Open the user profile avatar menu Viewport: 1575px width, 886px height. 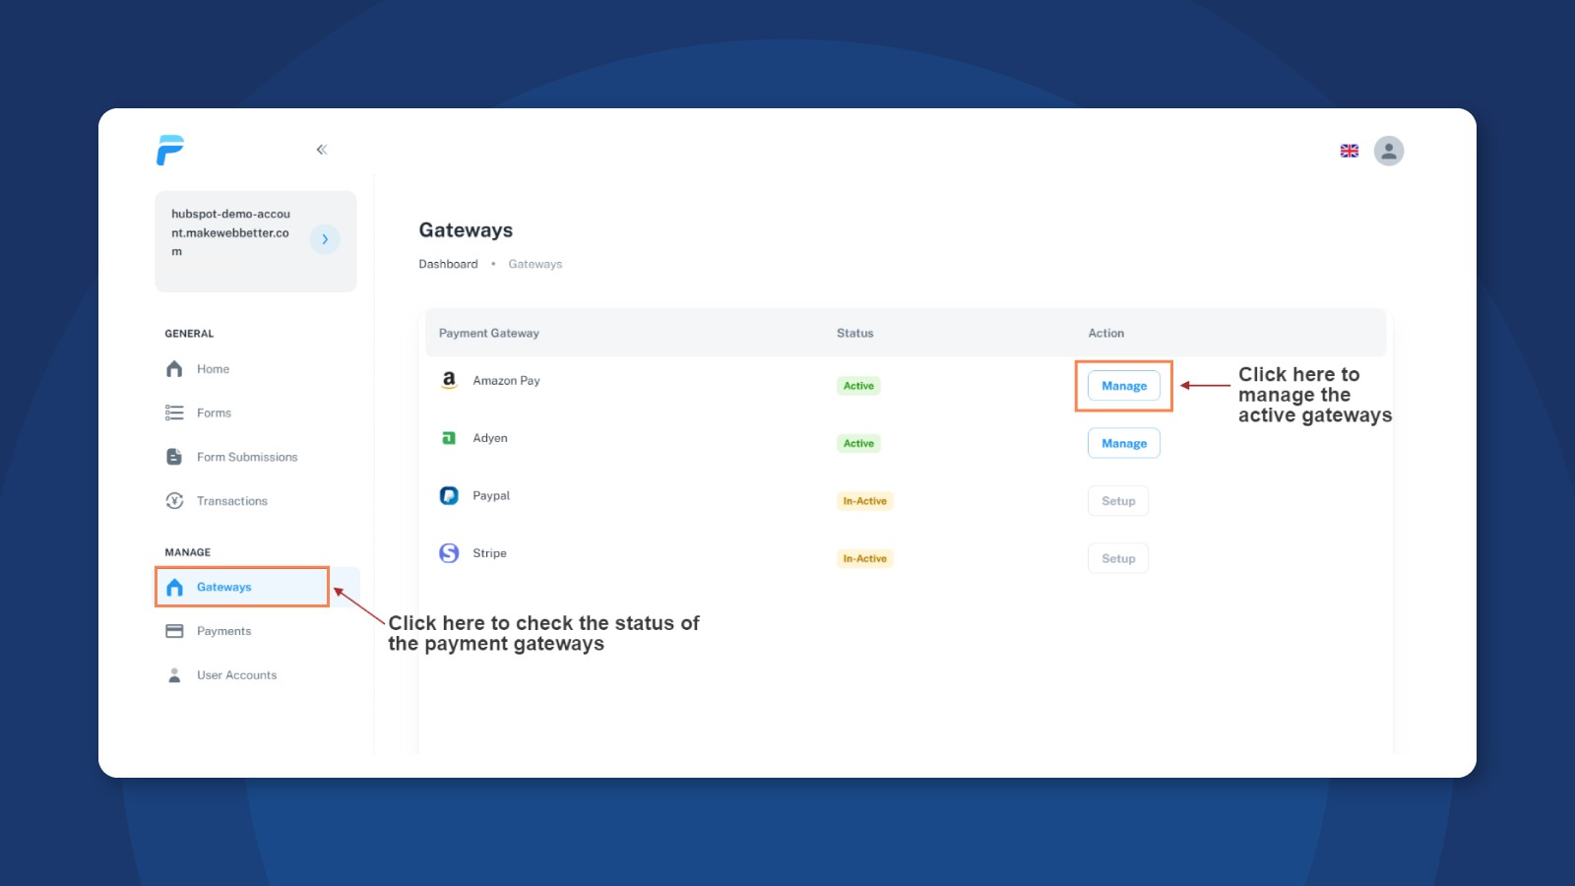pyautogui.click(x=1389, y=151)
